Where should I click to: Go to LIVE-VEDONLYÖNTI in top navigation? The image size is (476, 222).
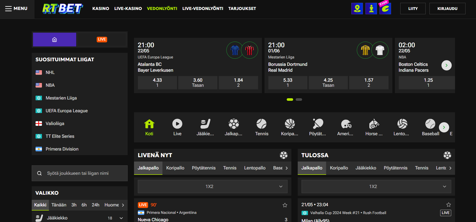click(203, 8)
